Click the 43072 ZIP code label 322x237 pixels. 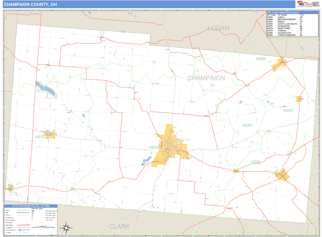(x=40, y=137)
